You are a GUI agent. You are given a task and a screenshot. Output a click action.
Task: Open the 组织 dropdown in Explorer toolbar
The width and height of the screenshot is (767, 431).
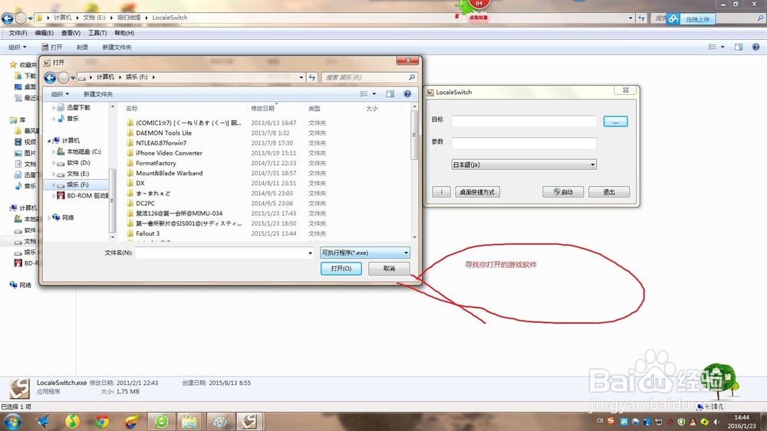pyautogui.click(x=17, y=47)
